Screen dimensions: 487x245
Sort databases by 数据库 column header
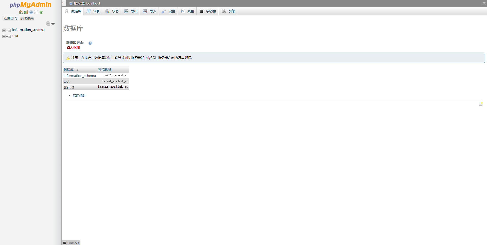pyautogui.click(x=68, y=69)
